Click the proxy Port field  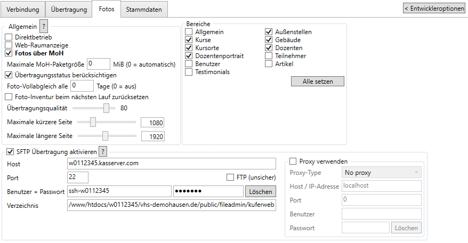(x=382, y=200)
